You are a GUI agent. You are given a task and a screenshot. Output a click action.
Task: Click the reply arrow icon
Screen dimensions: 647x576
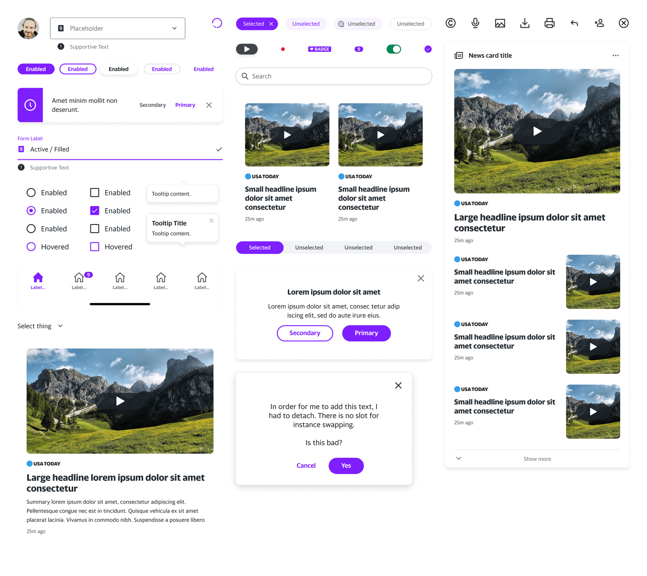tap(574, 23)
